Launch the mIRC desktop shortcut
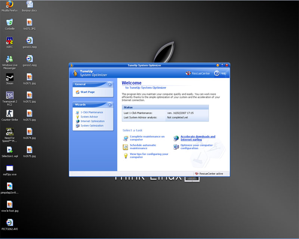Viewport: 299px width, 239px height. pyautogui.click(x=10, y=42)
